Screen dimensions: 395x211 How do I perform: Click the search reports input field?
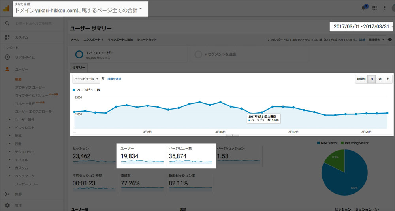point(34,23)
